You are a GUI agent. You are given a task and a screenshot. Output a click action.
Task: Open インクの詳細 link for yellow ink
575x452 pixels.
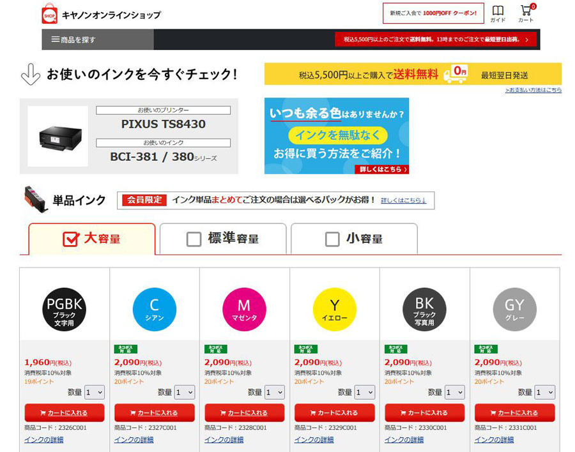click(314, 440)
